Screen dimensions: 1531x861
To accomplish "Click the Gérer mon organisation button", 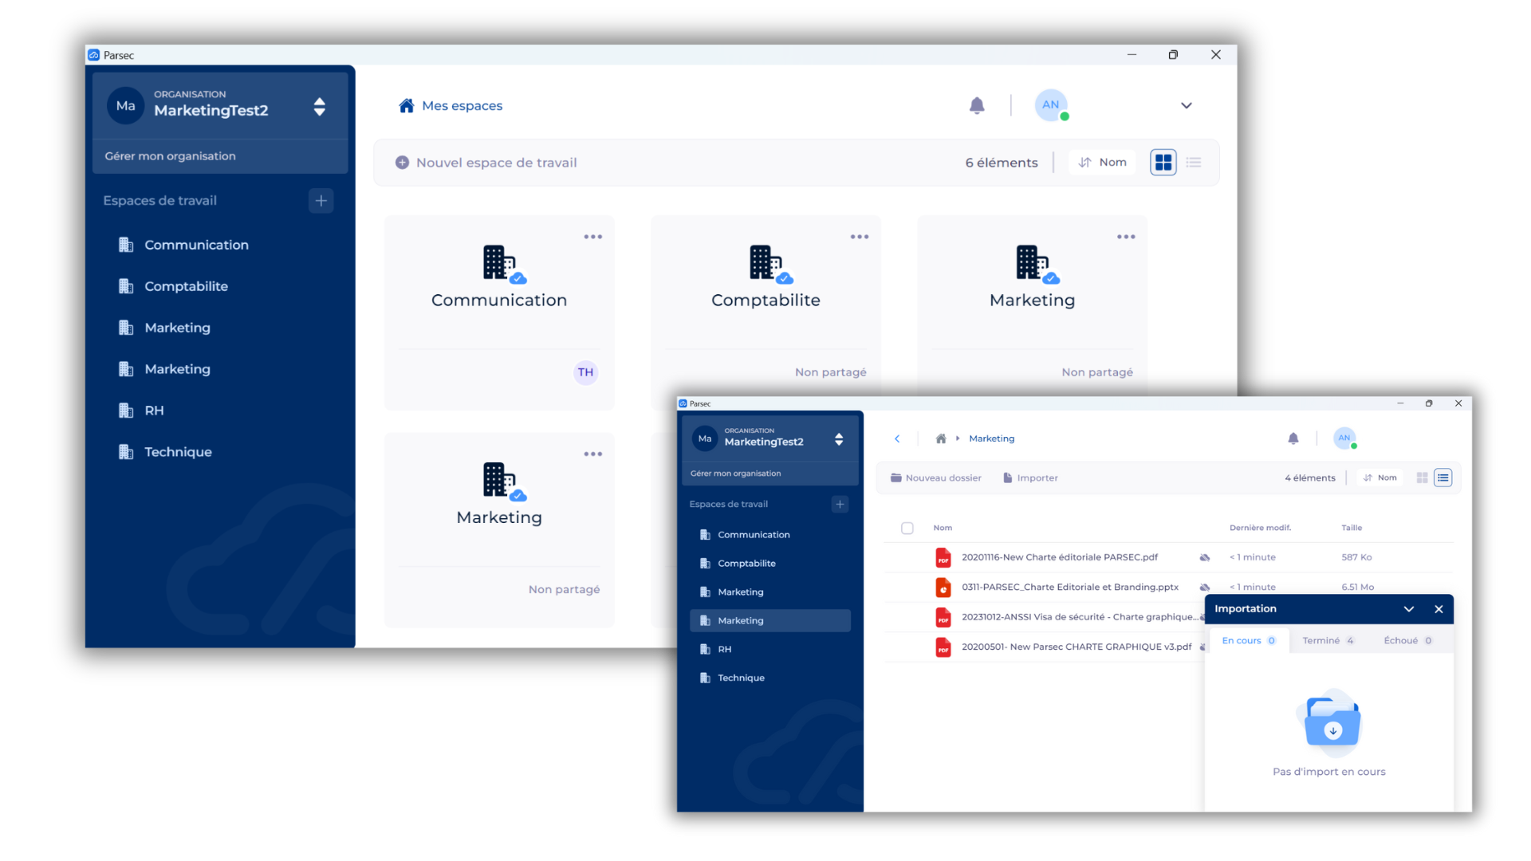I will pyautogui.click(x=170, y=155).
